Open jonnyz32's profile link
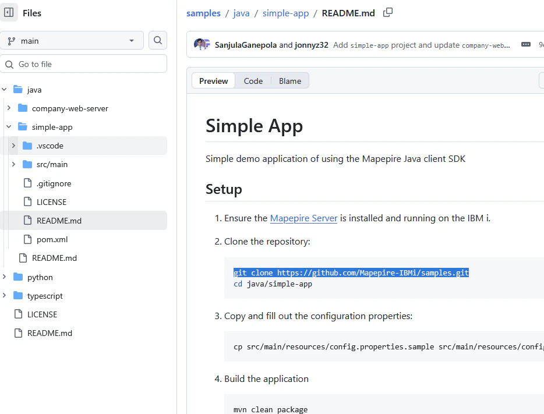Image resolution: width=544 pixels, height=414 pixels. pos(312,45)
